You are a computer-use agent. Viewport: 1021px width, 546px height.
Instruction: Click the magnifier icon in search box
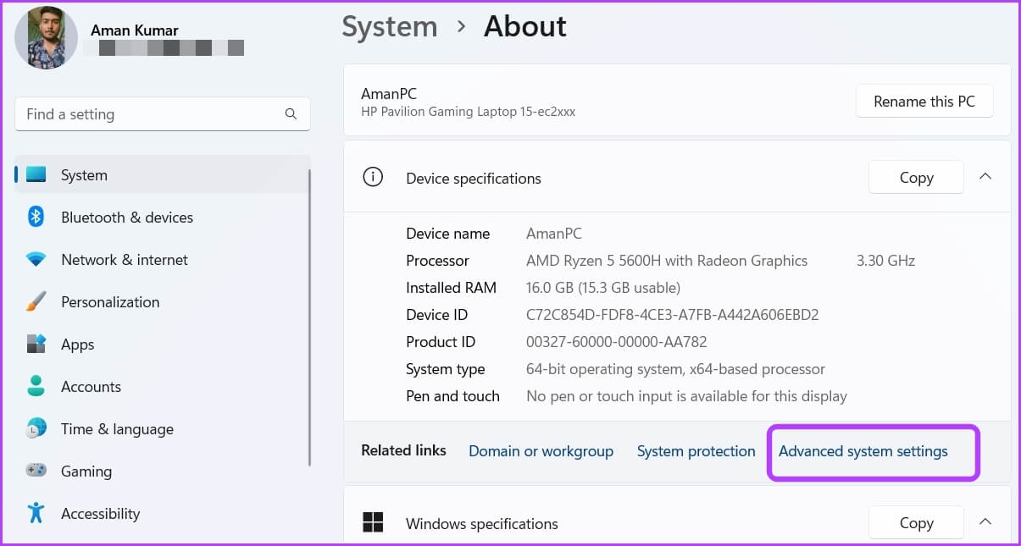(x=291, y=114)
